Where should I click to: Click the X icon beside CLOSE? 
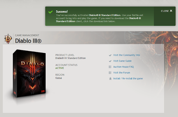pos(171,11)
